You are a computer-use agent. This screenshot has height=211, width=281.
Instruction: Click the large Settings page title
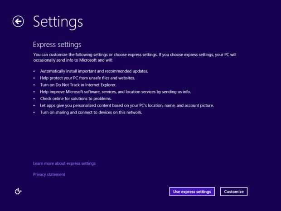click(x=58, y=21)
